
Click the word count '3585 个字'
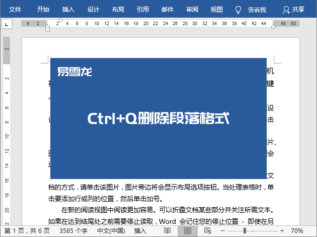point(73,231)
